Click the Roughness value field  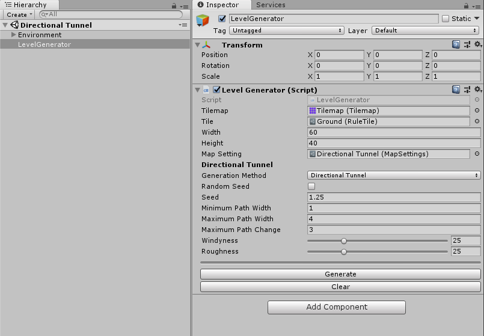pos(466,251)
